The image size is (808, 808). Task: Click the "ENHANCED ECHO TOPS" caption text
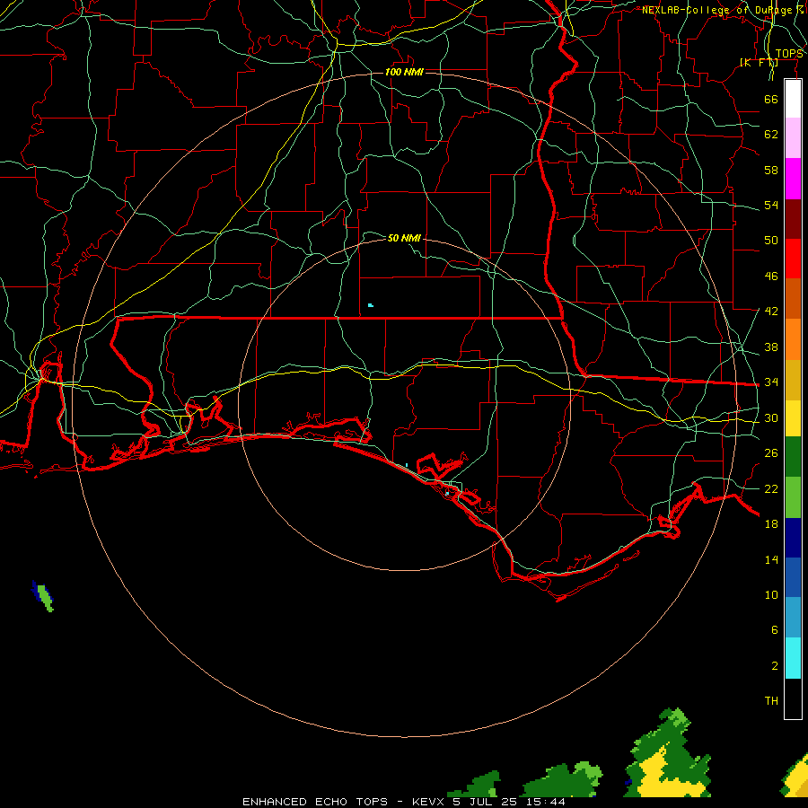coord(315,802)
